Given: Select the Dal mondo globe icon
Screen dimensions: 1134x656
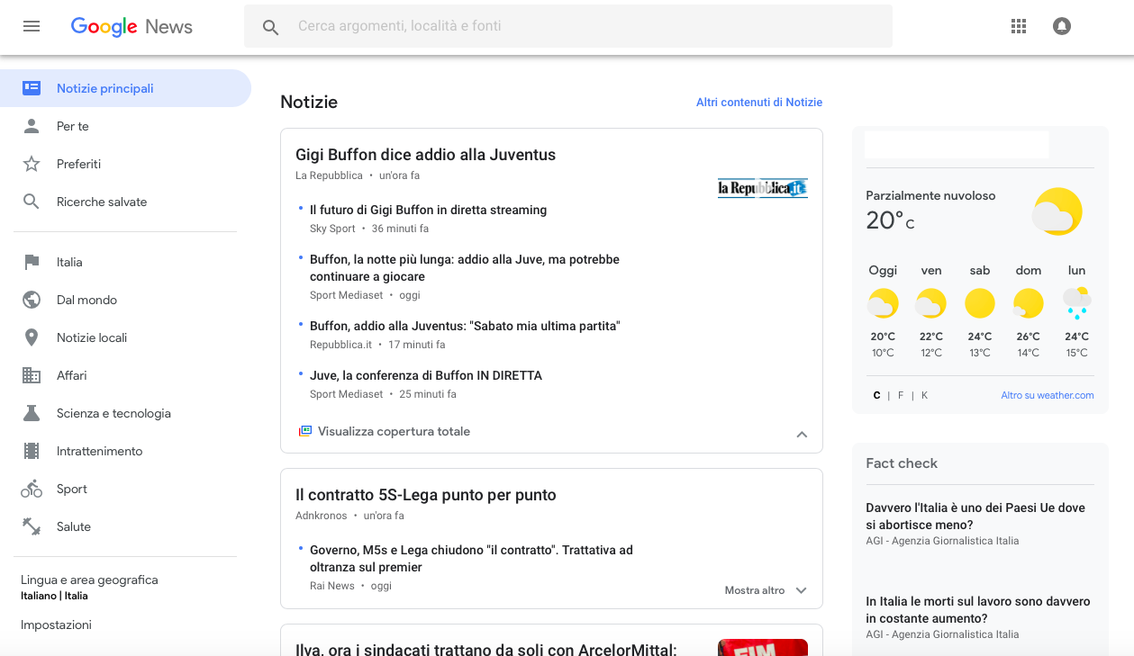Looking at the screenshot, I should coord(31,299).
